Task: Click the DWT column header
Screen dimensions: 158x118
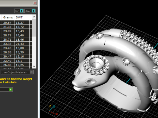Action: coord(22,17)
